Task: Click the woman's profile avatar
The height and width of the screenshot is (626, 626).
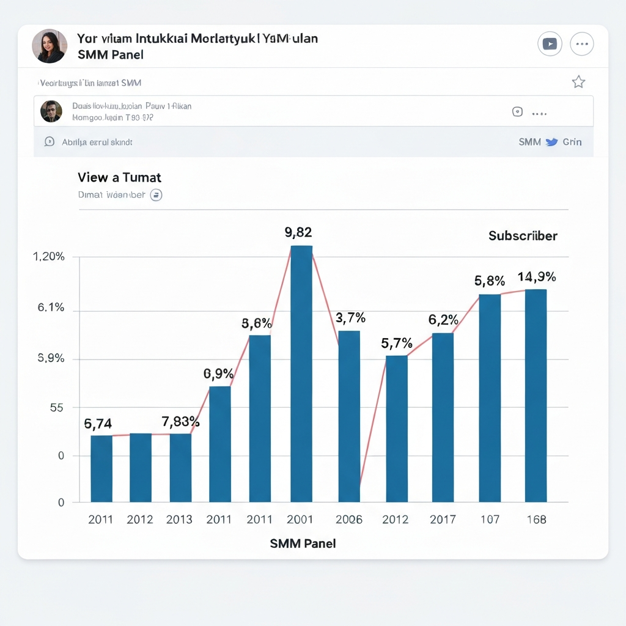Action: point(50,46)
